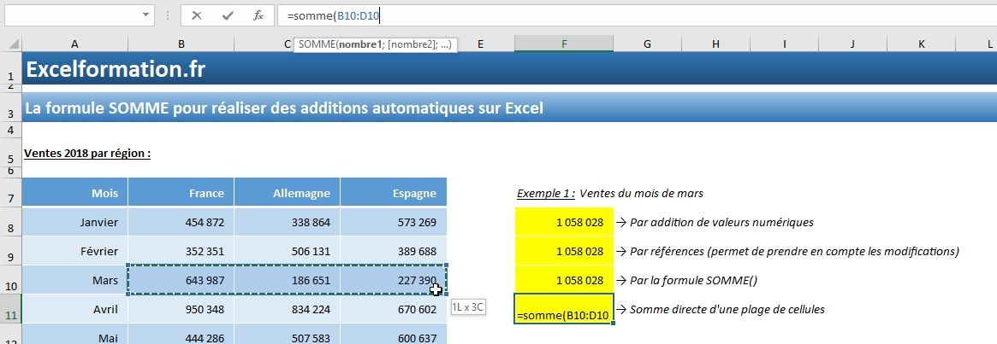Select column B header
Image resolution: width=997 pixels, height=344 pixels.
[181, 44]
